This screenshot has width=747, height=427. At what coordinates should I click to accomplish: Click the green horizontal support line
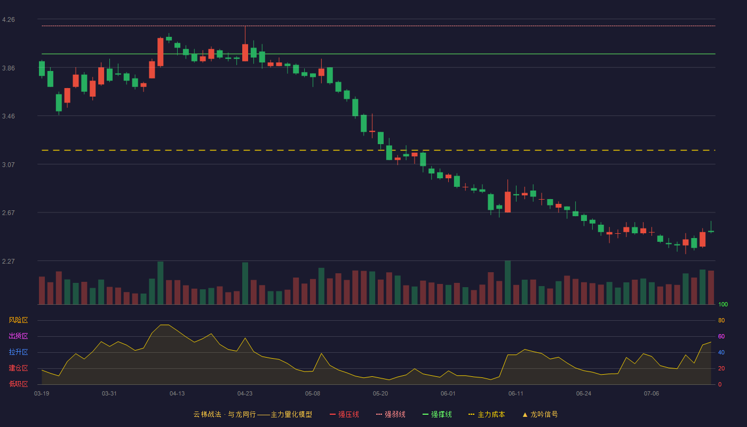coord(378,54)
